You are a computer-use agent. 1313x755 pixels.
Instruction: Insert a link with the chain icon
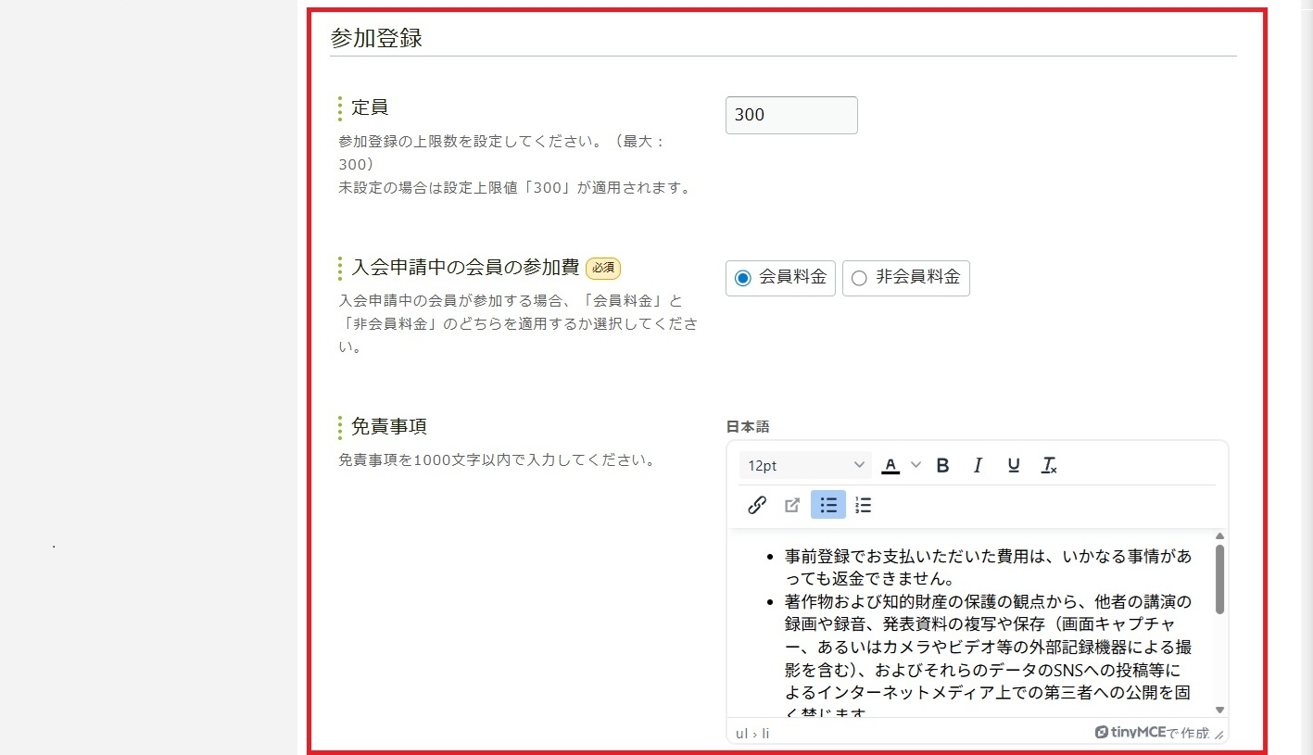pos(757,505)
